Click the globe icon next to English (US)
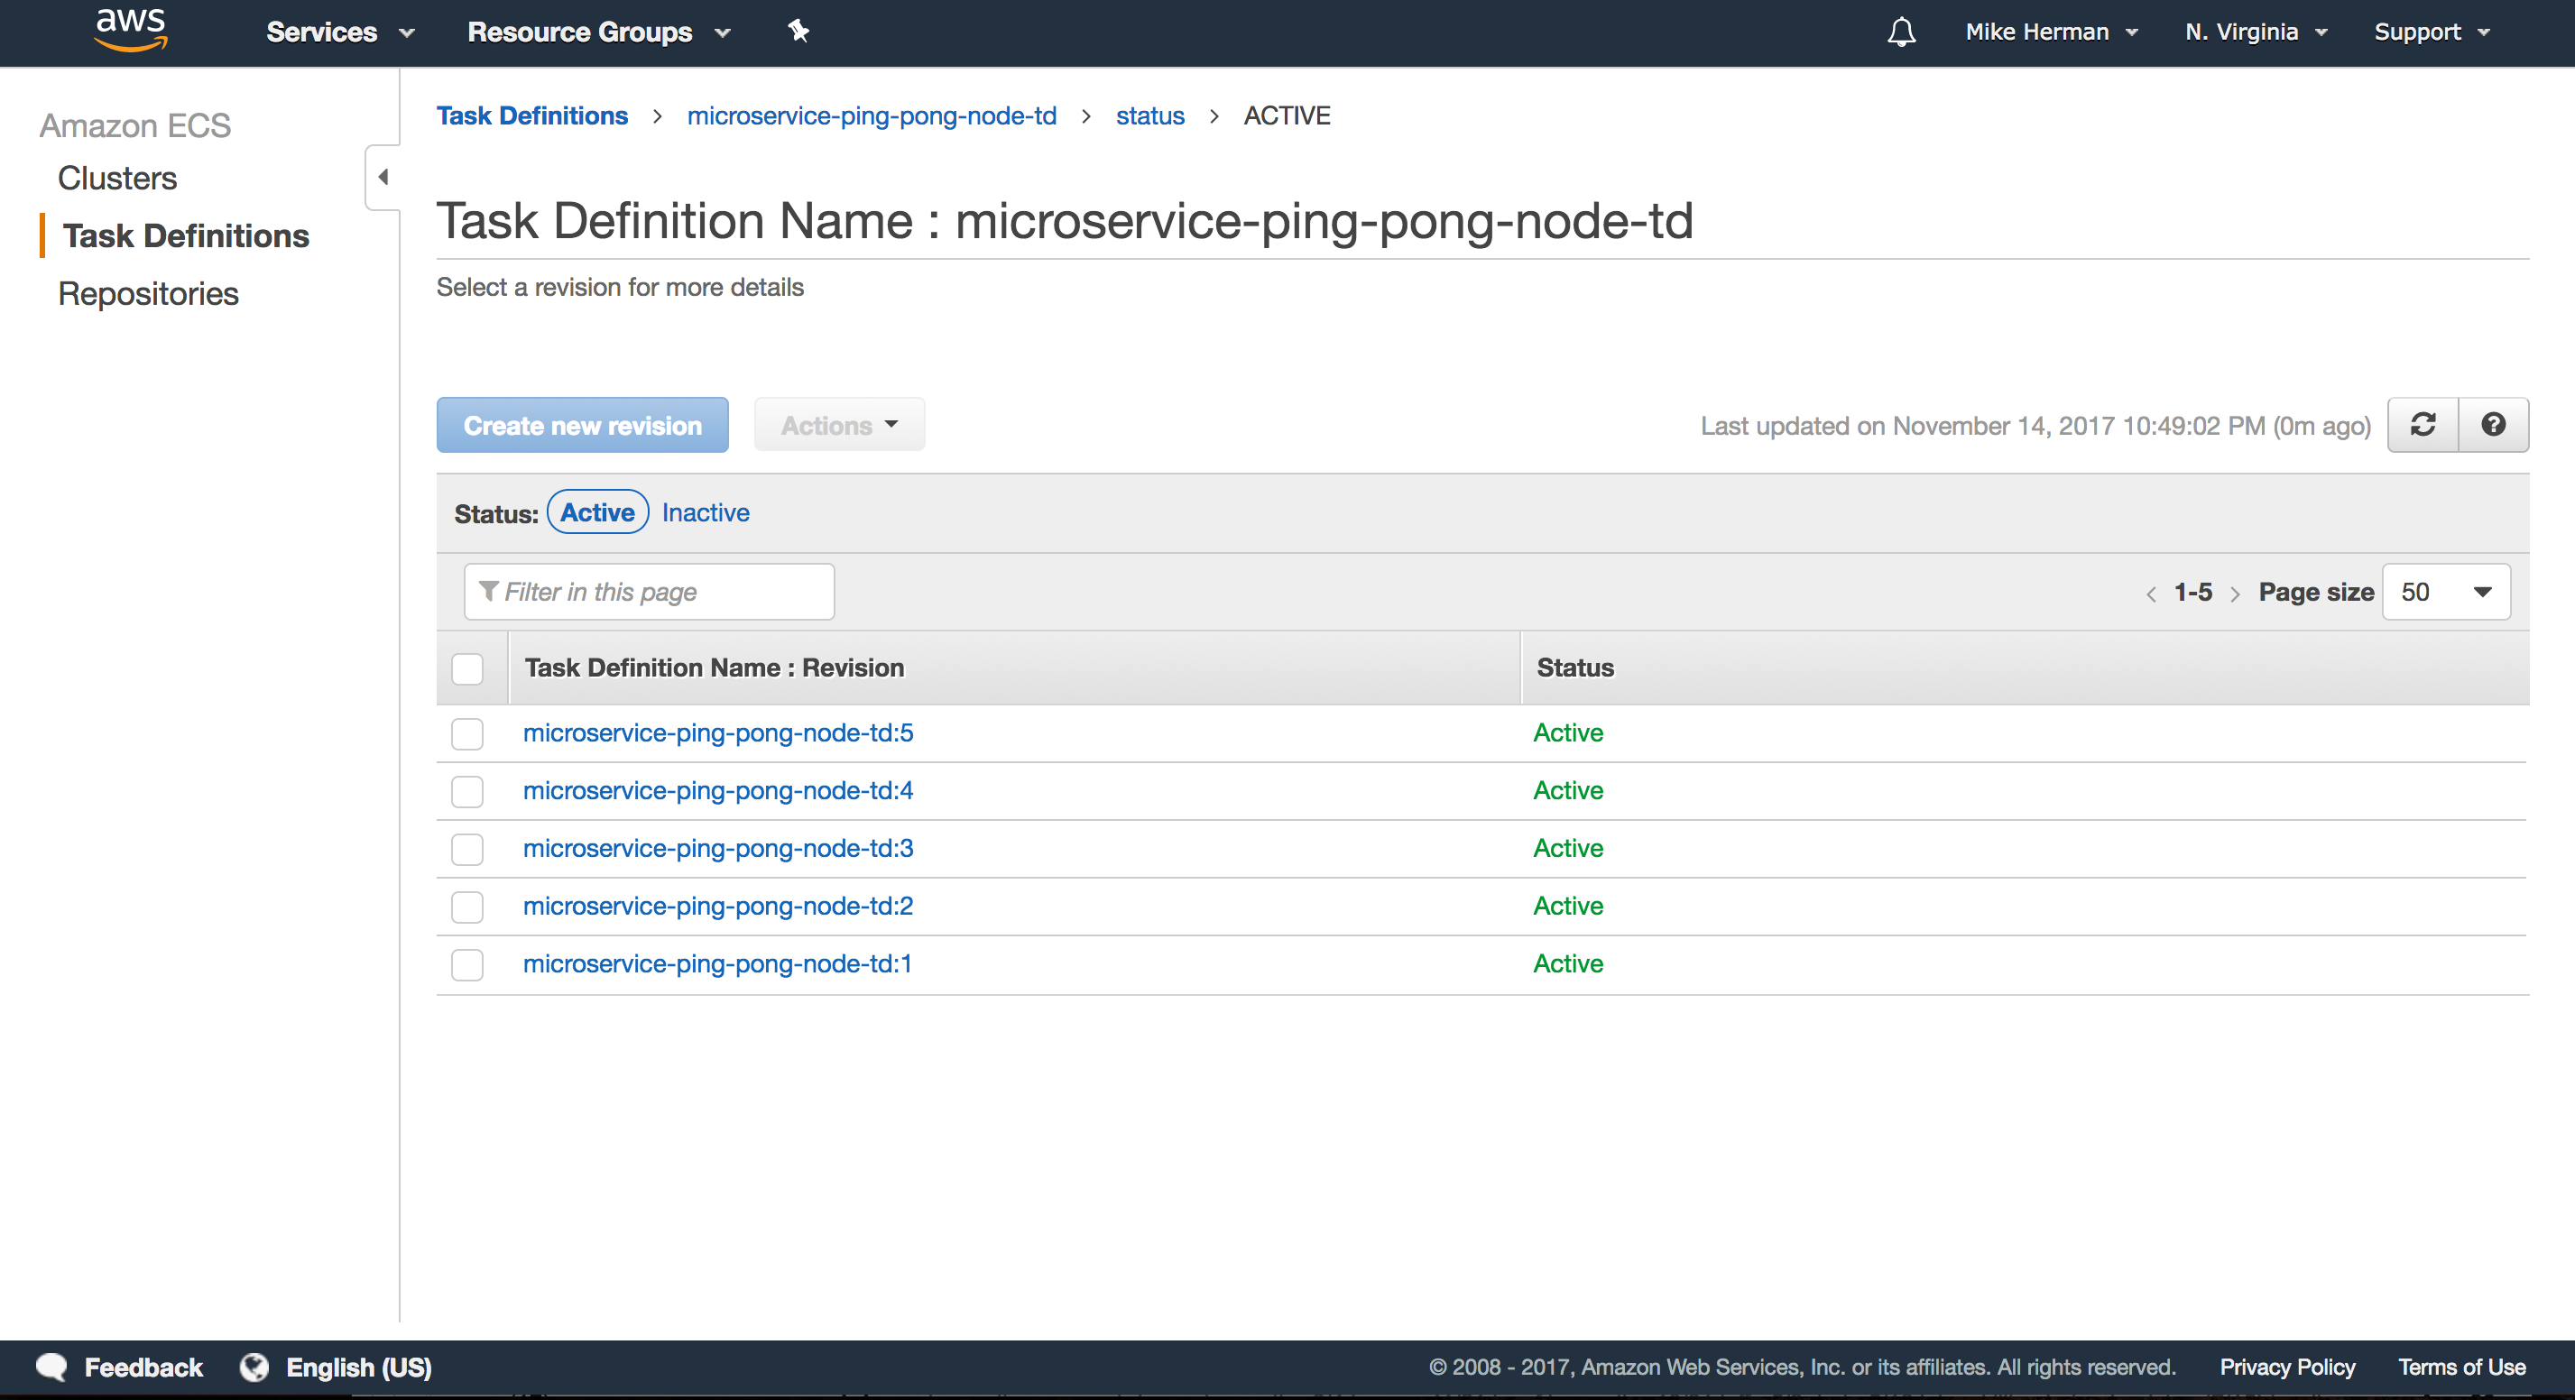The width and height of the screenshot is (2575, 1400). pyautogui.click(x=254, y=1367)
